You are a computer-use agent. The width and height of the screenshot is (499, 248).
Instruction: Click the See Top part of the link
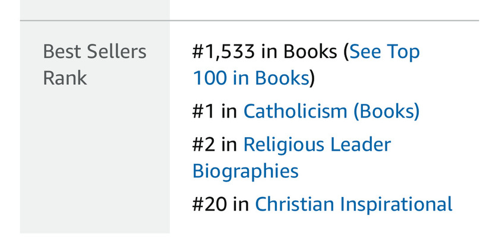pyautogui.click(x=384, y=52)
